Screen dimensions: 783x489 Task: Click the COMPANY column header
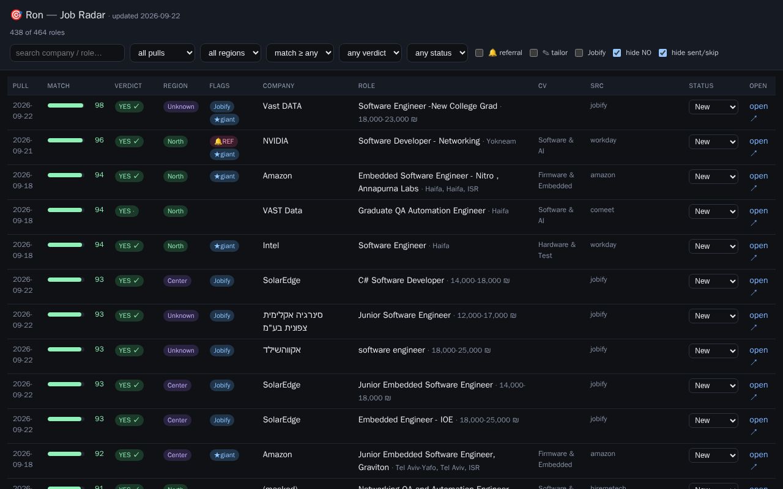tap(279, 86)
